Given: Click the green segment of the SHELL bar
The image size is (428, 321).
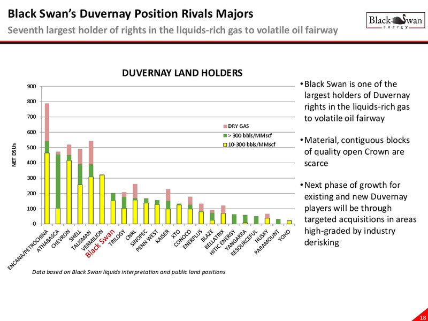Looking at the screenshot, I should (x=80, y=174).
